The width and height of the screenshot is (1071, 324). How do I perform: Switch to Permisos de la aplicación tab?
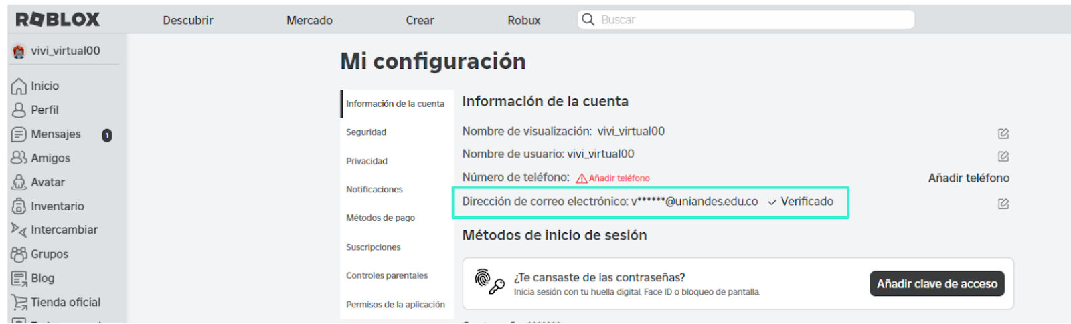click(396, 305)
